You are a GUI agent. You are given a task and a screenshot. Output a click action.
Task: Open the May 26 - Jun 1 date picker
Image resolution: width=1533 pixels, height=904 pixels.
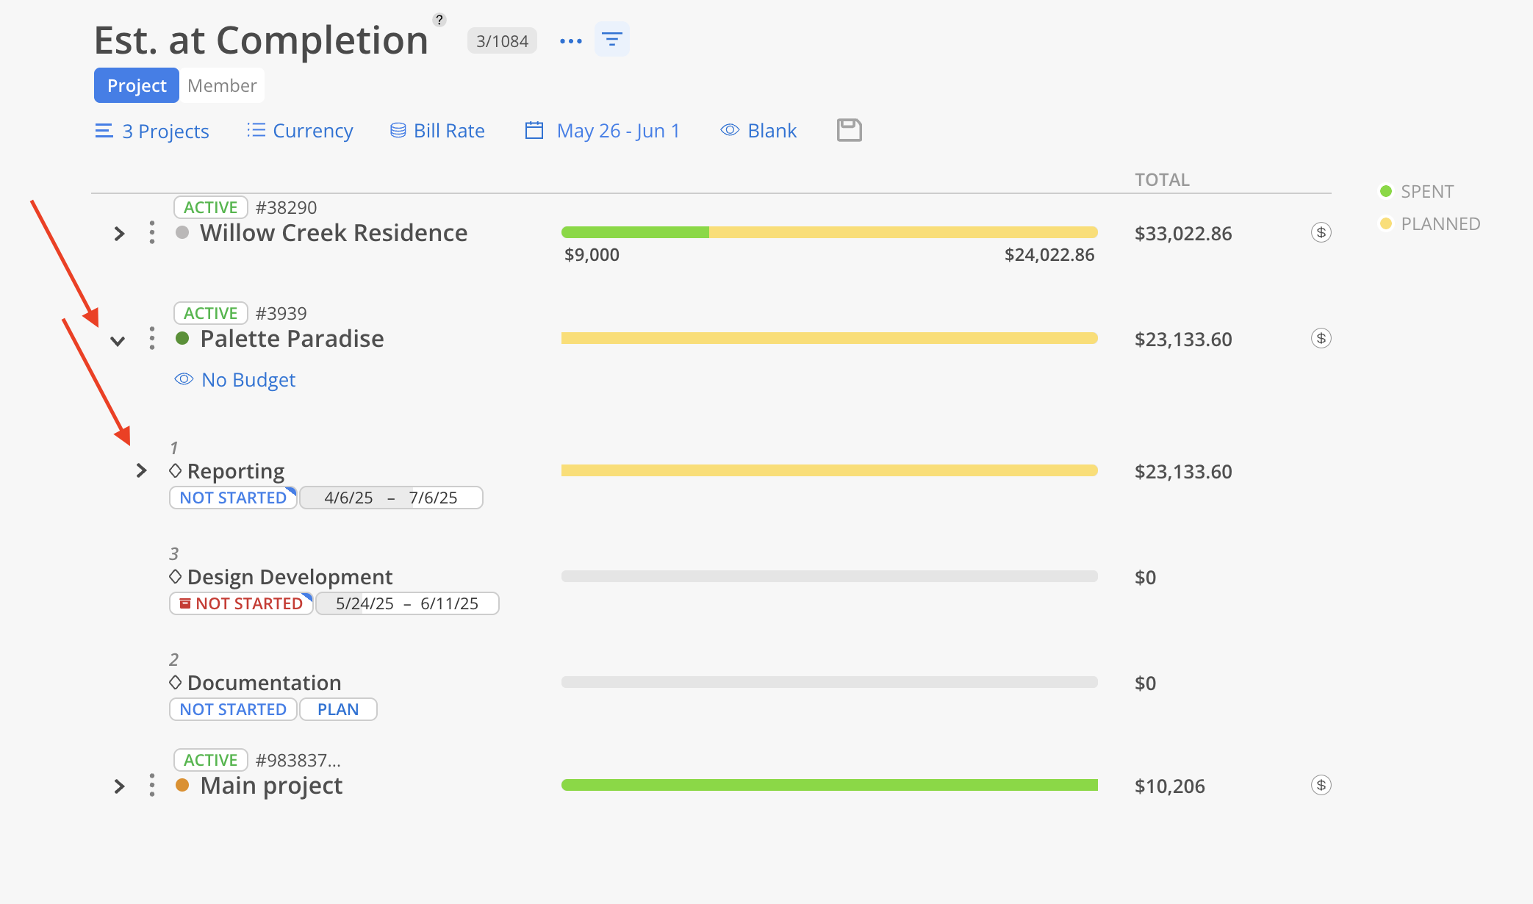click(x=603, y=130)
